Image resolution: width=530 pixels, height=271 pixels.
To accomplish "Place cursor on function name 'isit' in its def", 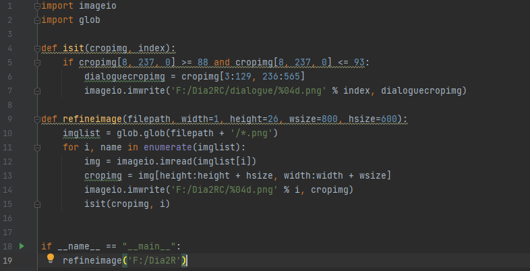I will (73, 49).
